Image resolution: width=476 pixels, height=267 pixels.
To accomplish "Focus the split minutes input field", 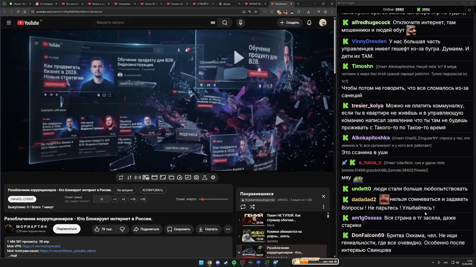I will [102, 199].
